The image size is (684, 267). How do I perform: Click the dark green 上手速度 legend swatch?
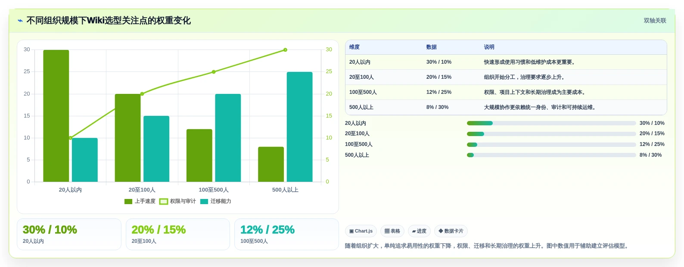(x=128, y=201)
